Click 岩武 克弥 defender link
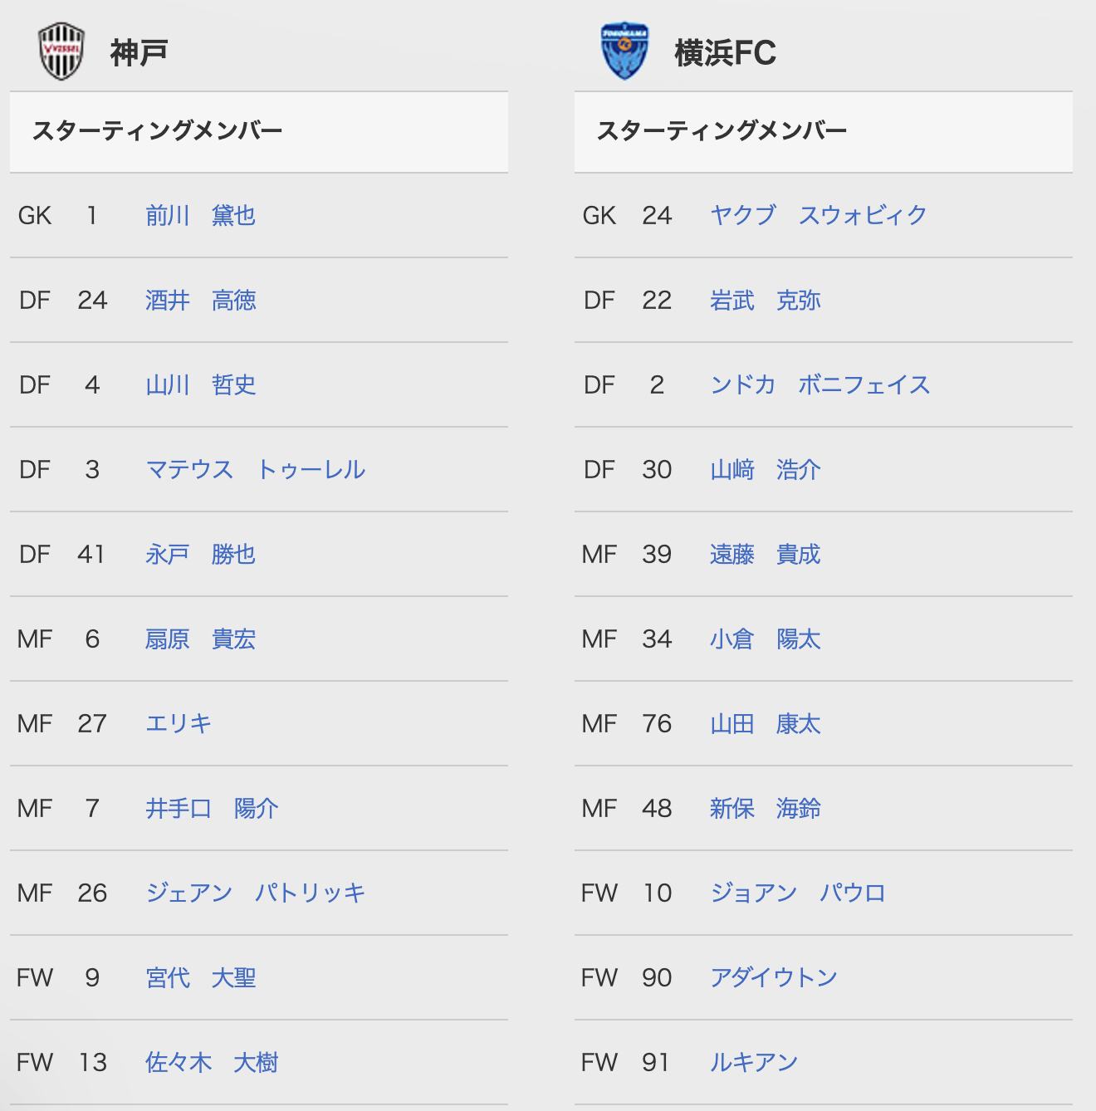The height and width of the screenshot is (1111, 1096). pos(765,301)
